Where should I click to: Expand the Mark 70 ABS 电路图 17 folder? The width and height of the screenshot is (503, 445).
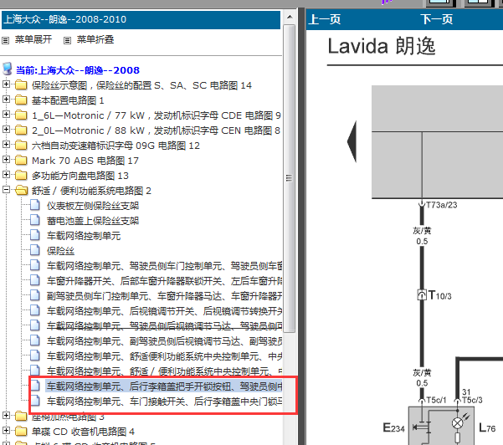click(6, 159)
